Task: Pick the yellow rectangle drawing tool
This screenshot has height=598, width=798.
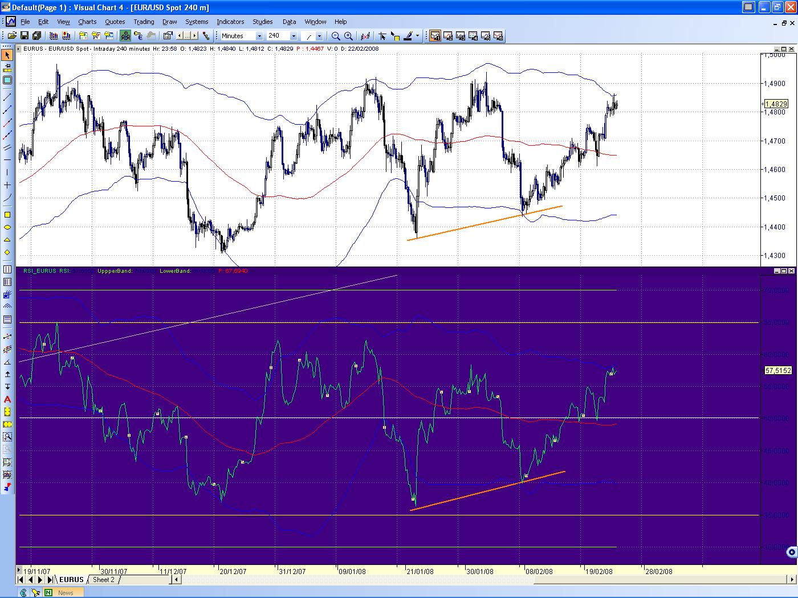Action: (7, 215)
